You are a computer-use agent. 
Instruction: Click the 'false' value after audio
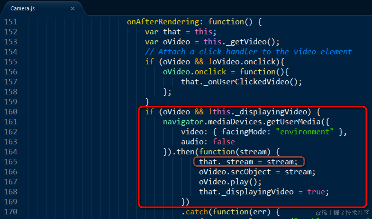tap(224, 142)
